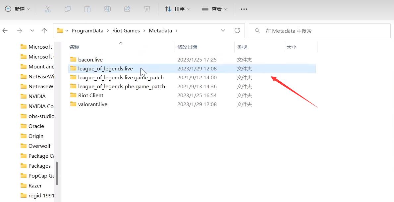Expand the chevron after ProgramData breadcrumb
Screen dimensions: 394x202
point(108,30)
